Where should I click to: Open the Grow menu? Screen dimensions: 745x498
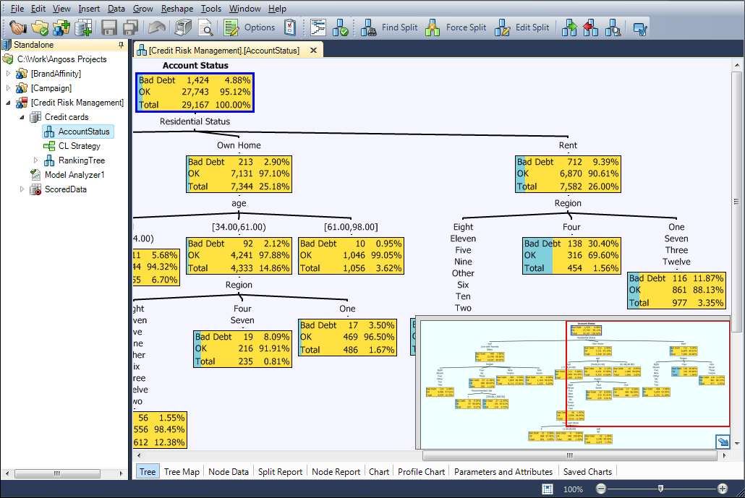[143, 9]
